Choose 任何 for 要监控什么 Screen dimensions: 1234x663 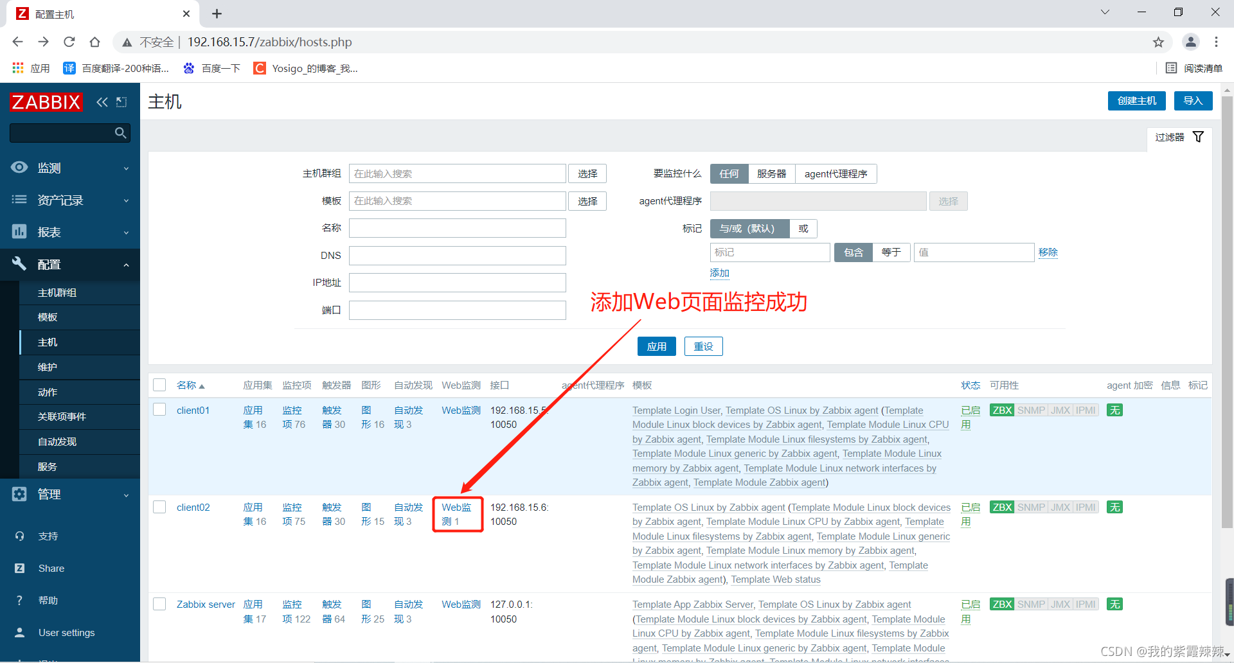pyautogui.click(x=729, y=174)
